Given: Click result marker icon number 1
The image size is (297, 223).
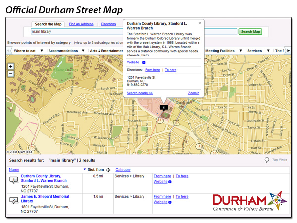Looking at the screenshot, I should point(14,180).
